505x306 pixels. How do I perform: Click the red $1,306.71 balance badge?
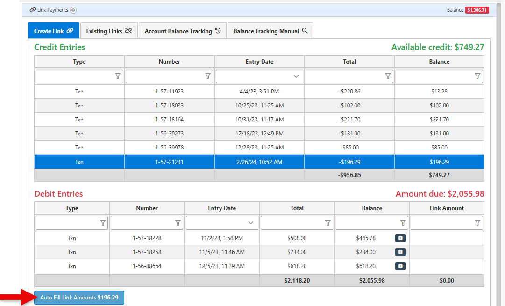[477, 10]
